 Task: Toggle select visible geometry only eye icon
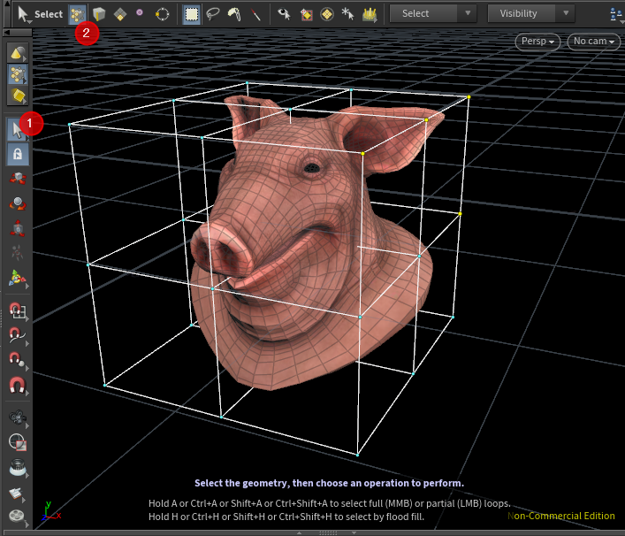(284, 14)
